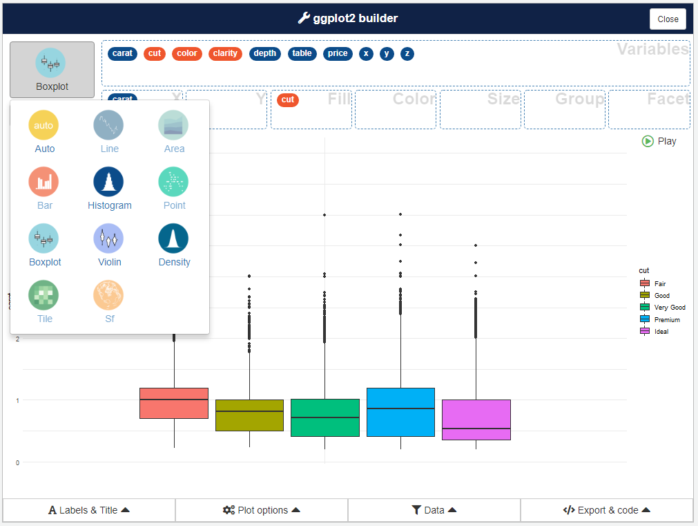This screenshot has height=526, width=698.
Task: Select Boxplot in the chart type grid
Action: pos(44,239)
